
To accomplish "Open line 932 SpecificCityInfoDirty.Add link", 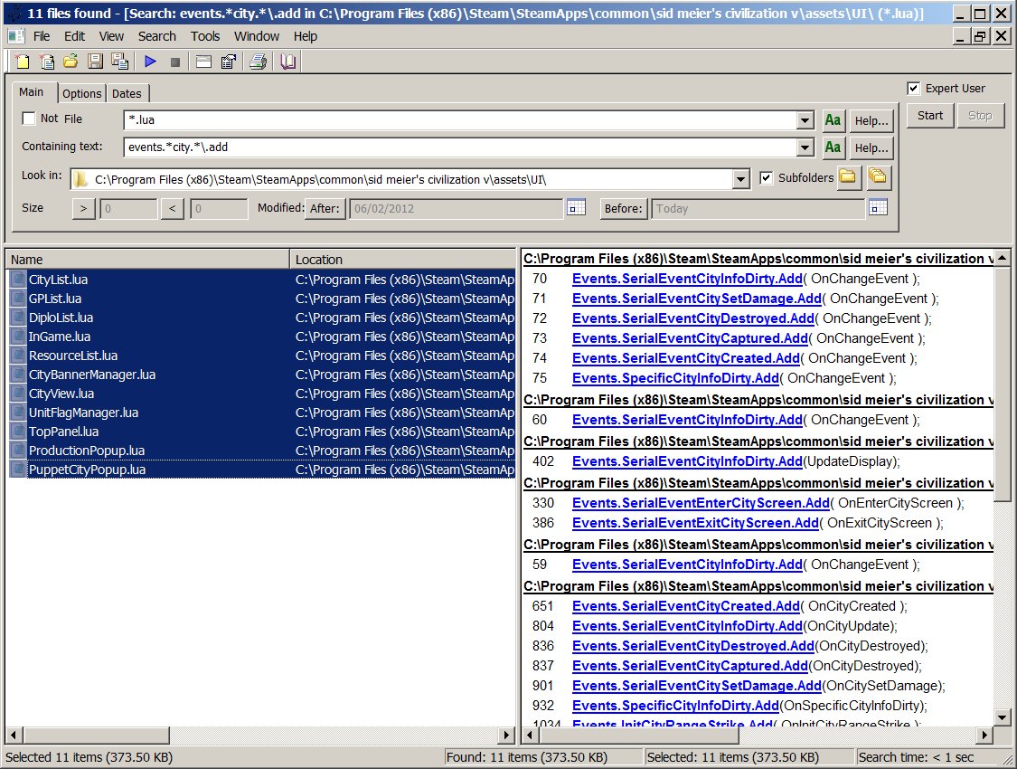I will (675, 706).
